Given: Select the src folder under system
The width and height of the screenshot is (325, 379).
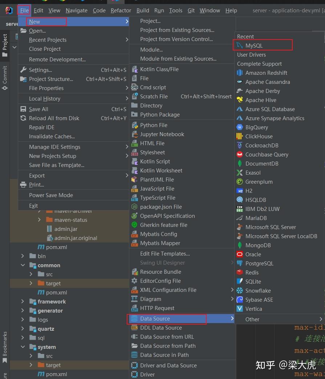Looking at the screenshot, I should (x=49, y=356).
